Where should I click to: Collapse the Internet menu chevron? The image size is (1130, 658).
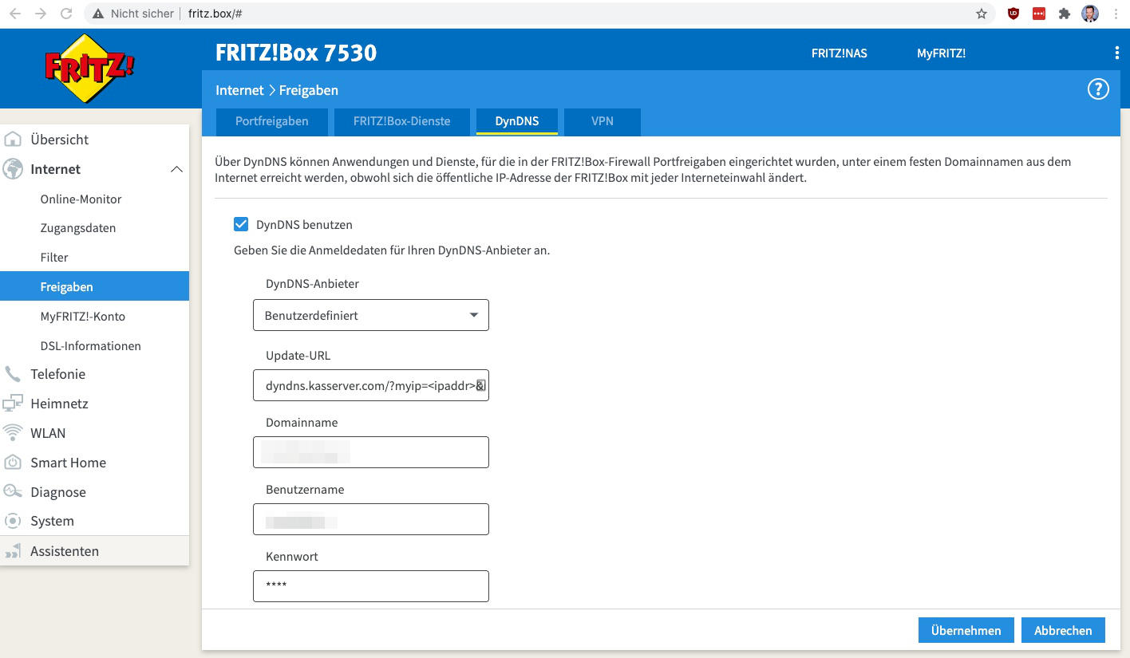click(x=176, y=169)
